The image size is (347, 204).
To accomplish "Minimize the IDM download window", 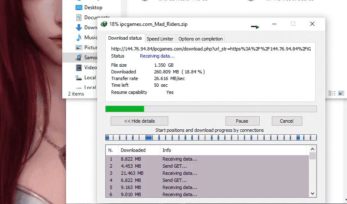I will click(274, 24).
